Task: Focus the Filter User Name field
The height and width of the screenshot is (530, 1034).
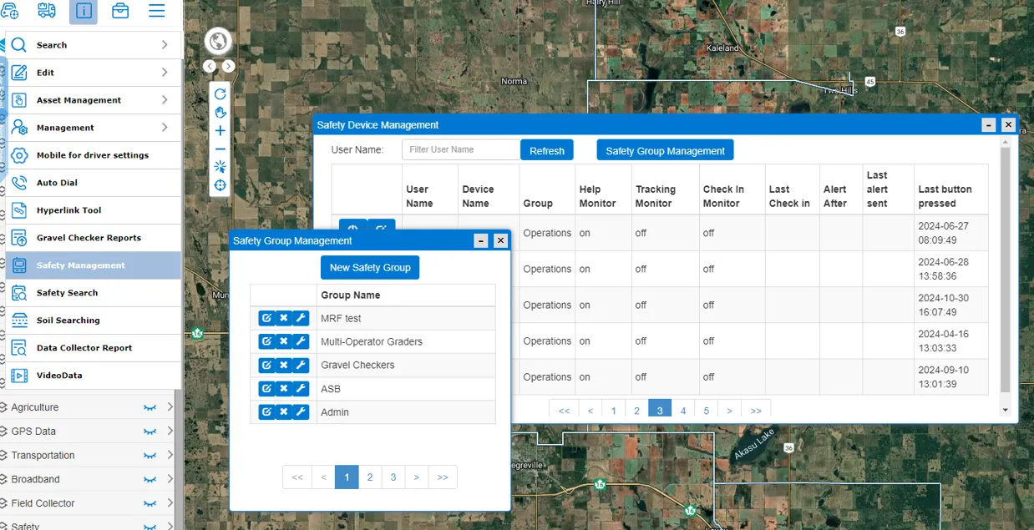Action: (x=461, y=150)
